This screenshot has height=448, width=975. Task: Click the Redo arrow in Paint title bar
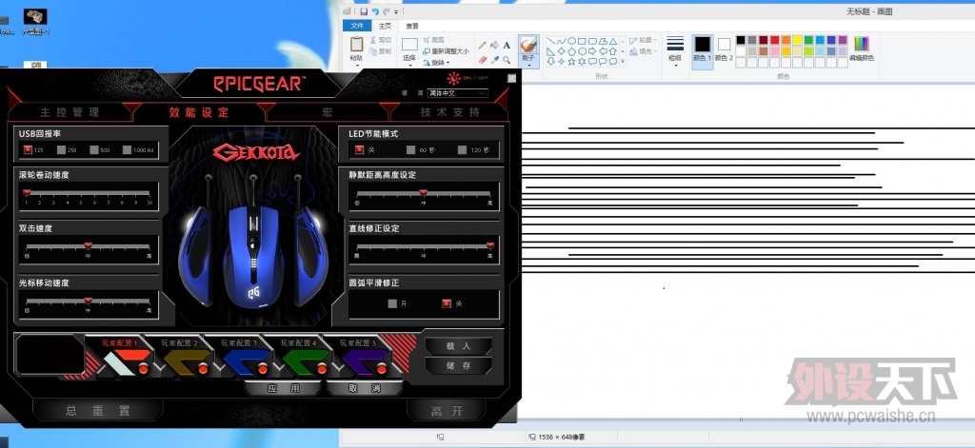tap(387, 11)
